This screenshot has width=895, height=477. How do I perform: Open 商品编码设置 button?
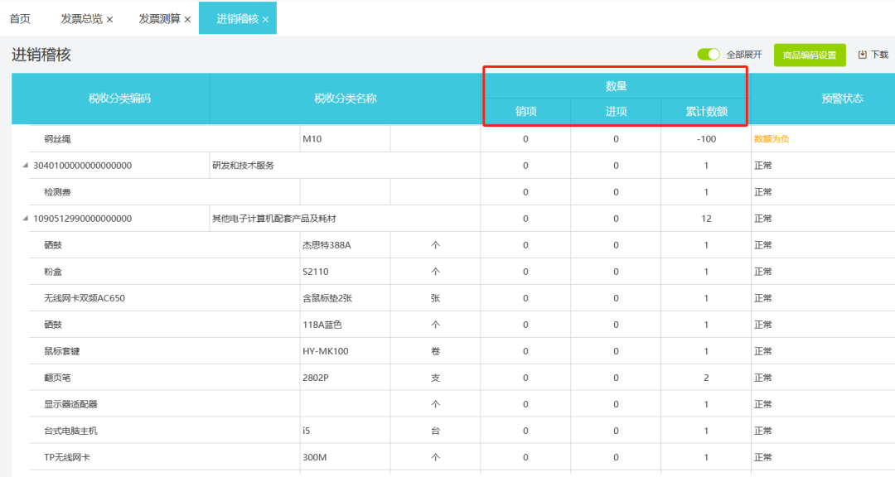(x=810, y=55)
